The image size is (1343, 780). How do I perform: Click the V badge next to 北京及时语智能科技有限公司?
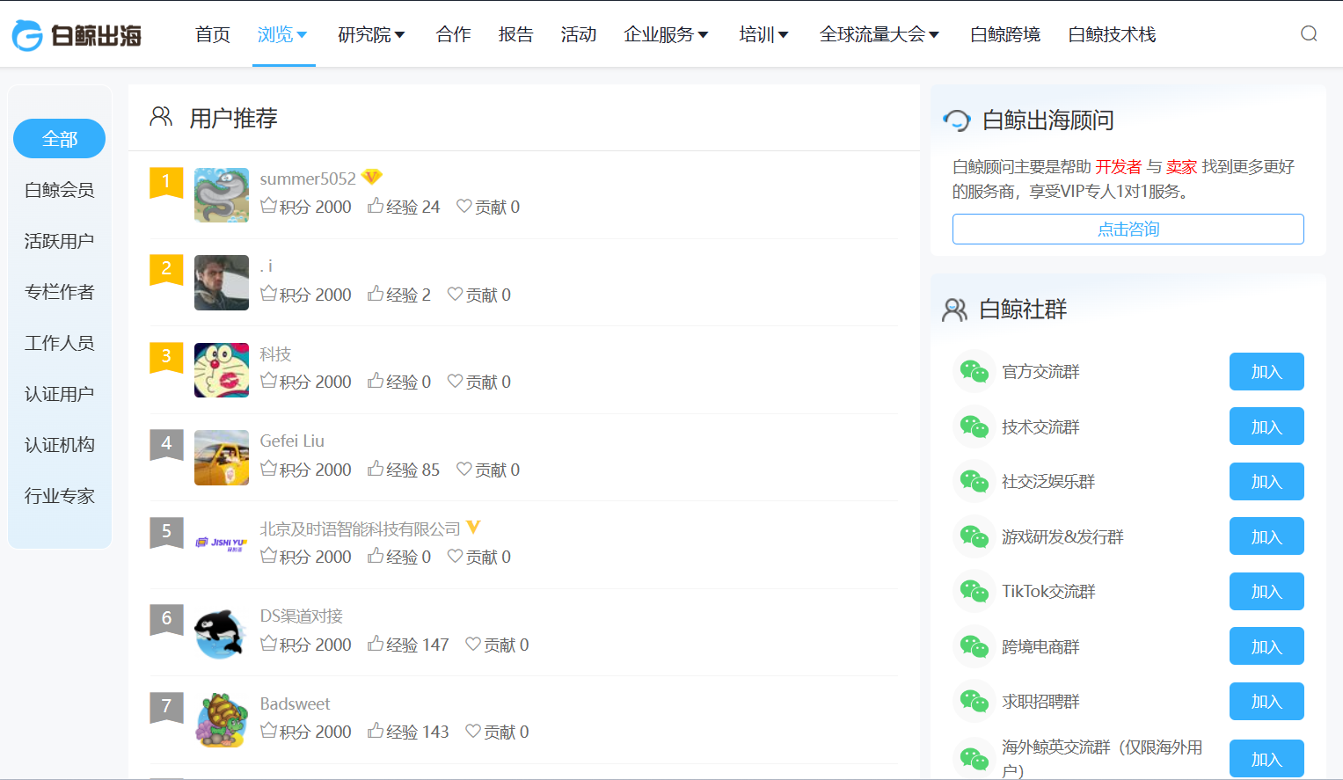pyautogui.click(x=473, y=528)
